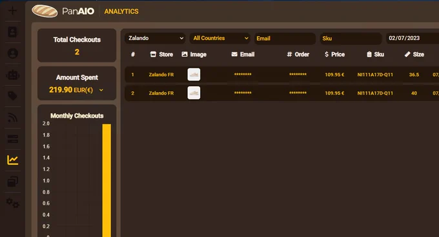Click size 36.5 cell

[x=414, y=75]
